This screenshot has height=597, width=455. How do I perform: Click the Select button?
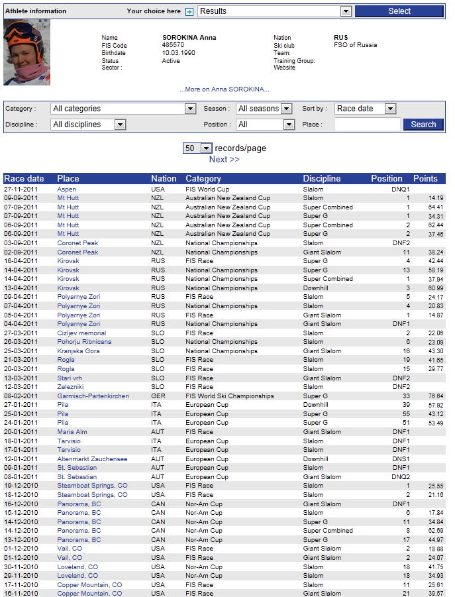[399, 11]
